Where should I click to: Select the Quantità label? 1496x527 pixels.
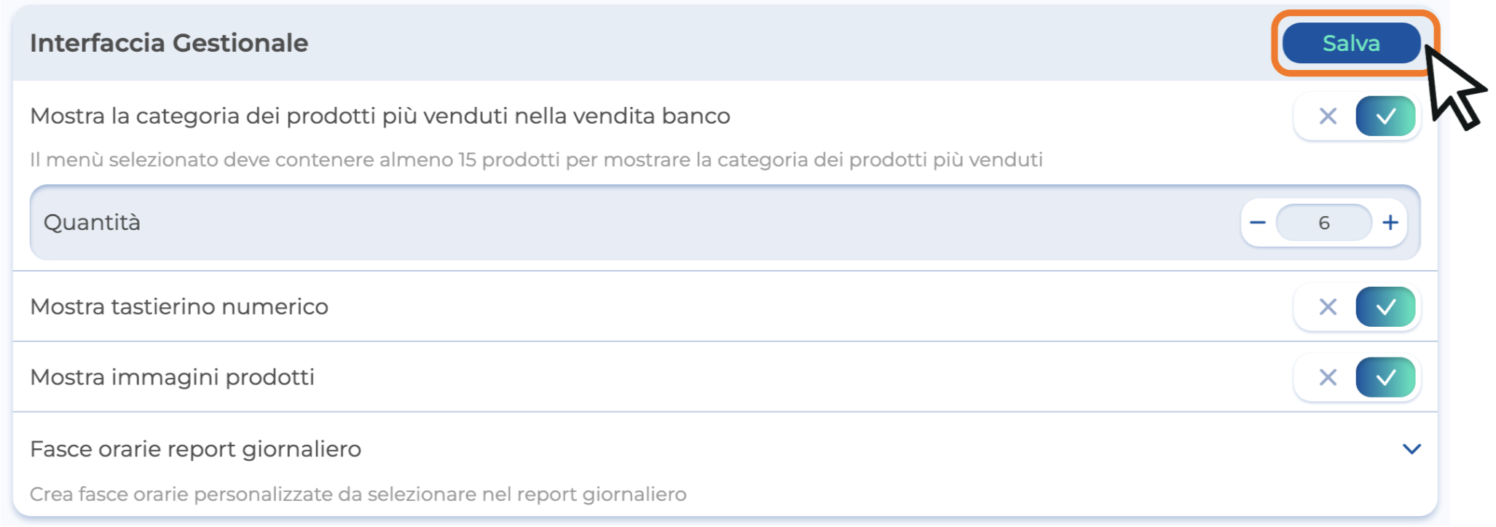(x=92, y=223)
